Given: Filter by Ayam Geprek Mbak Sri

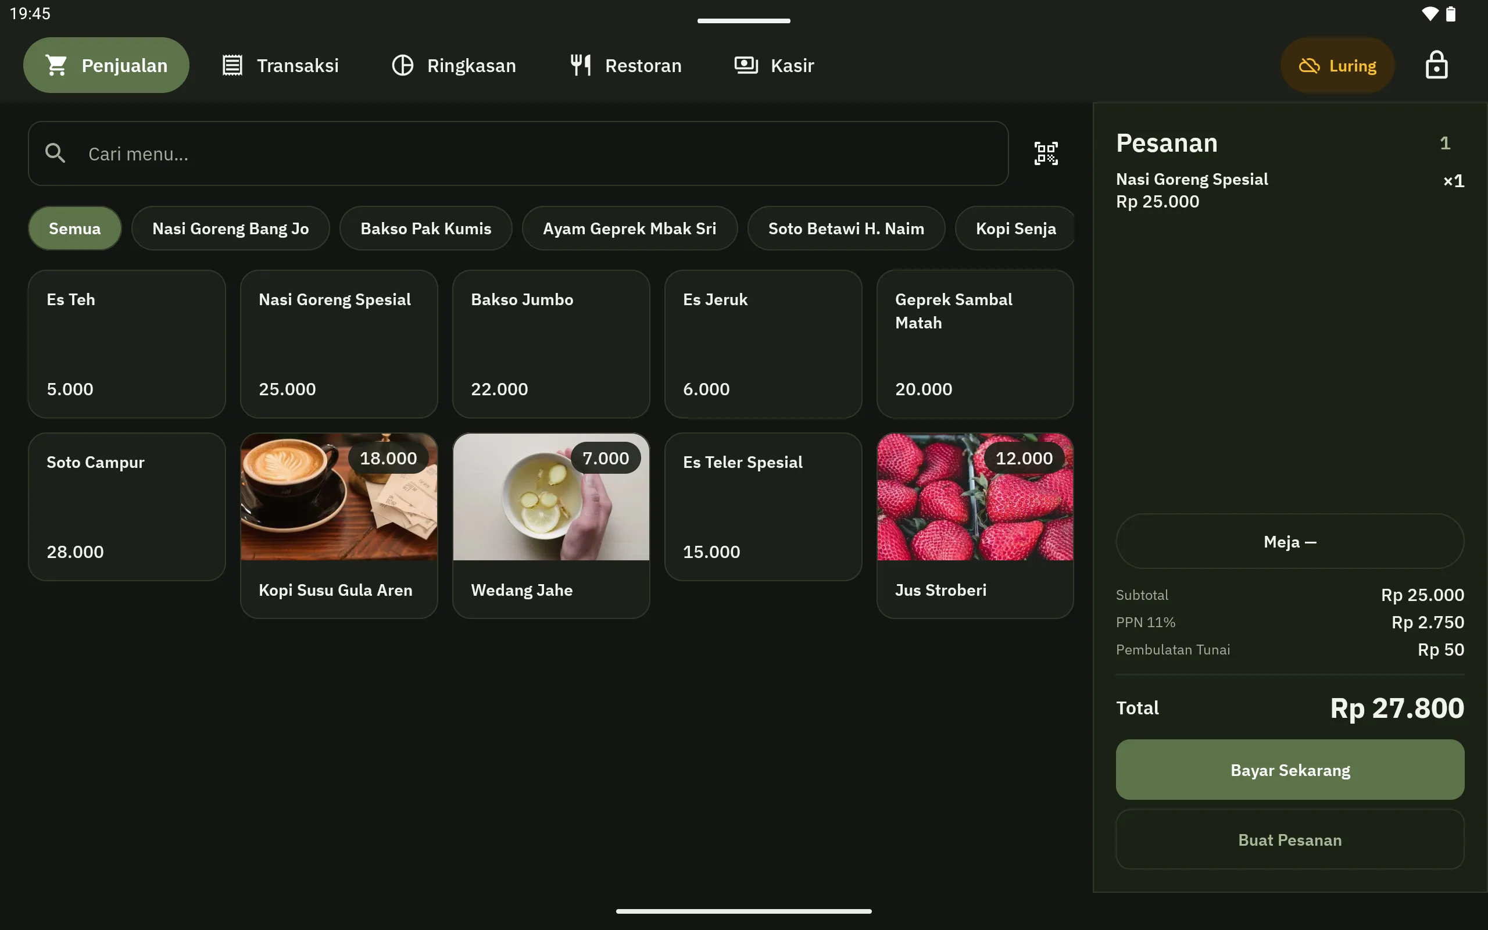Looking at the screenshot, I should tap(629, 228).
